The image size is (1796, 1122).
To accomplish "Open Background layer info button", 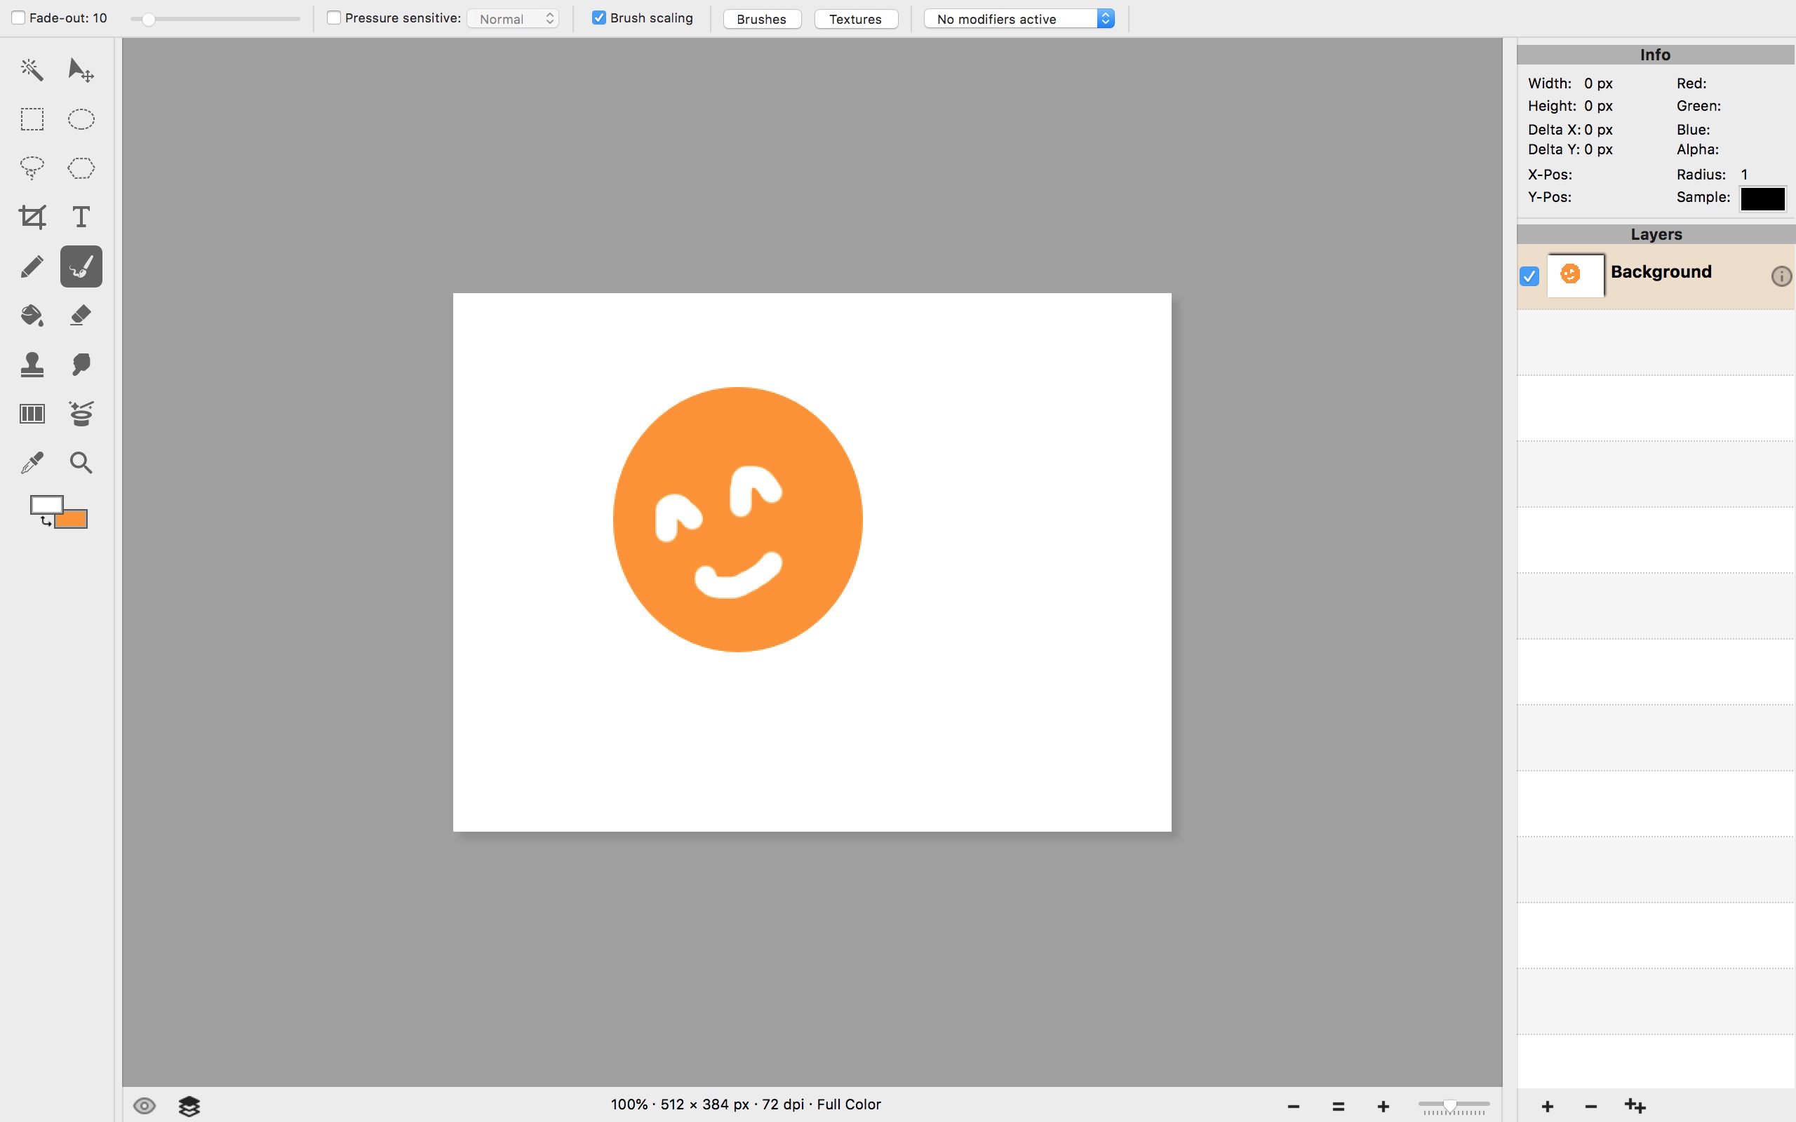I will coord(1781,276).
